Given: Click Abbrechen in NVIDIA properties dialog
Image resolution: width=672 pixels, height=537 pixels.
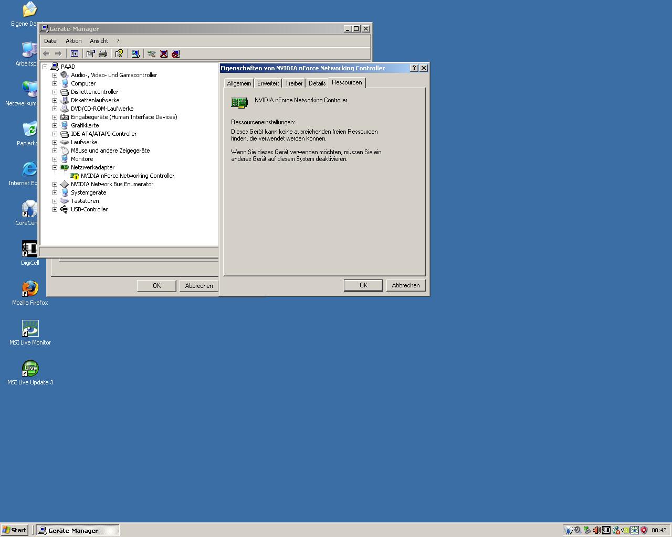Looking at the screenshot, I should (406, 285).
